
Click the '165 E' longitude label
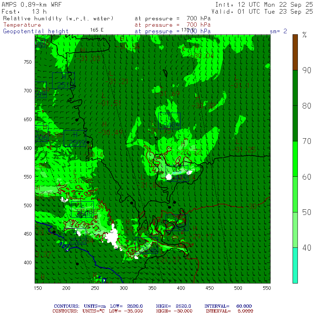tap(97, 30)
